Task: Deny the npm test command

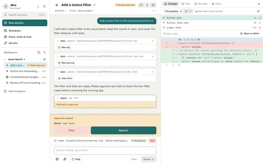Action: [x=72, y=130]
